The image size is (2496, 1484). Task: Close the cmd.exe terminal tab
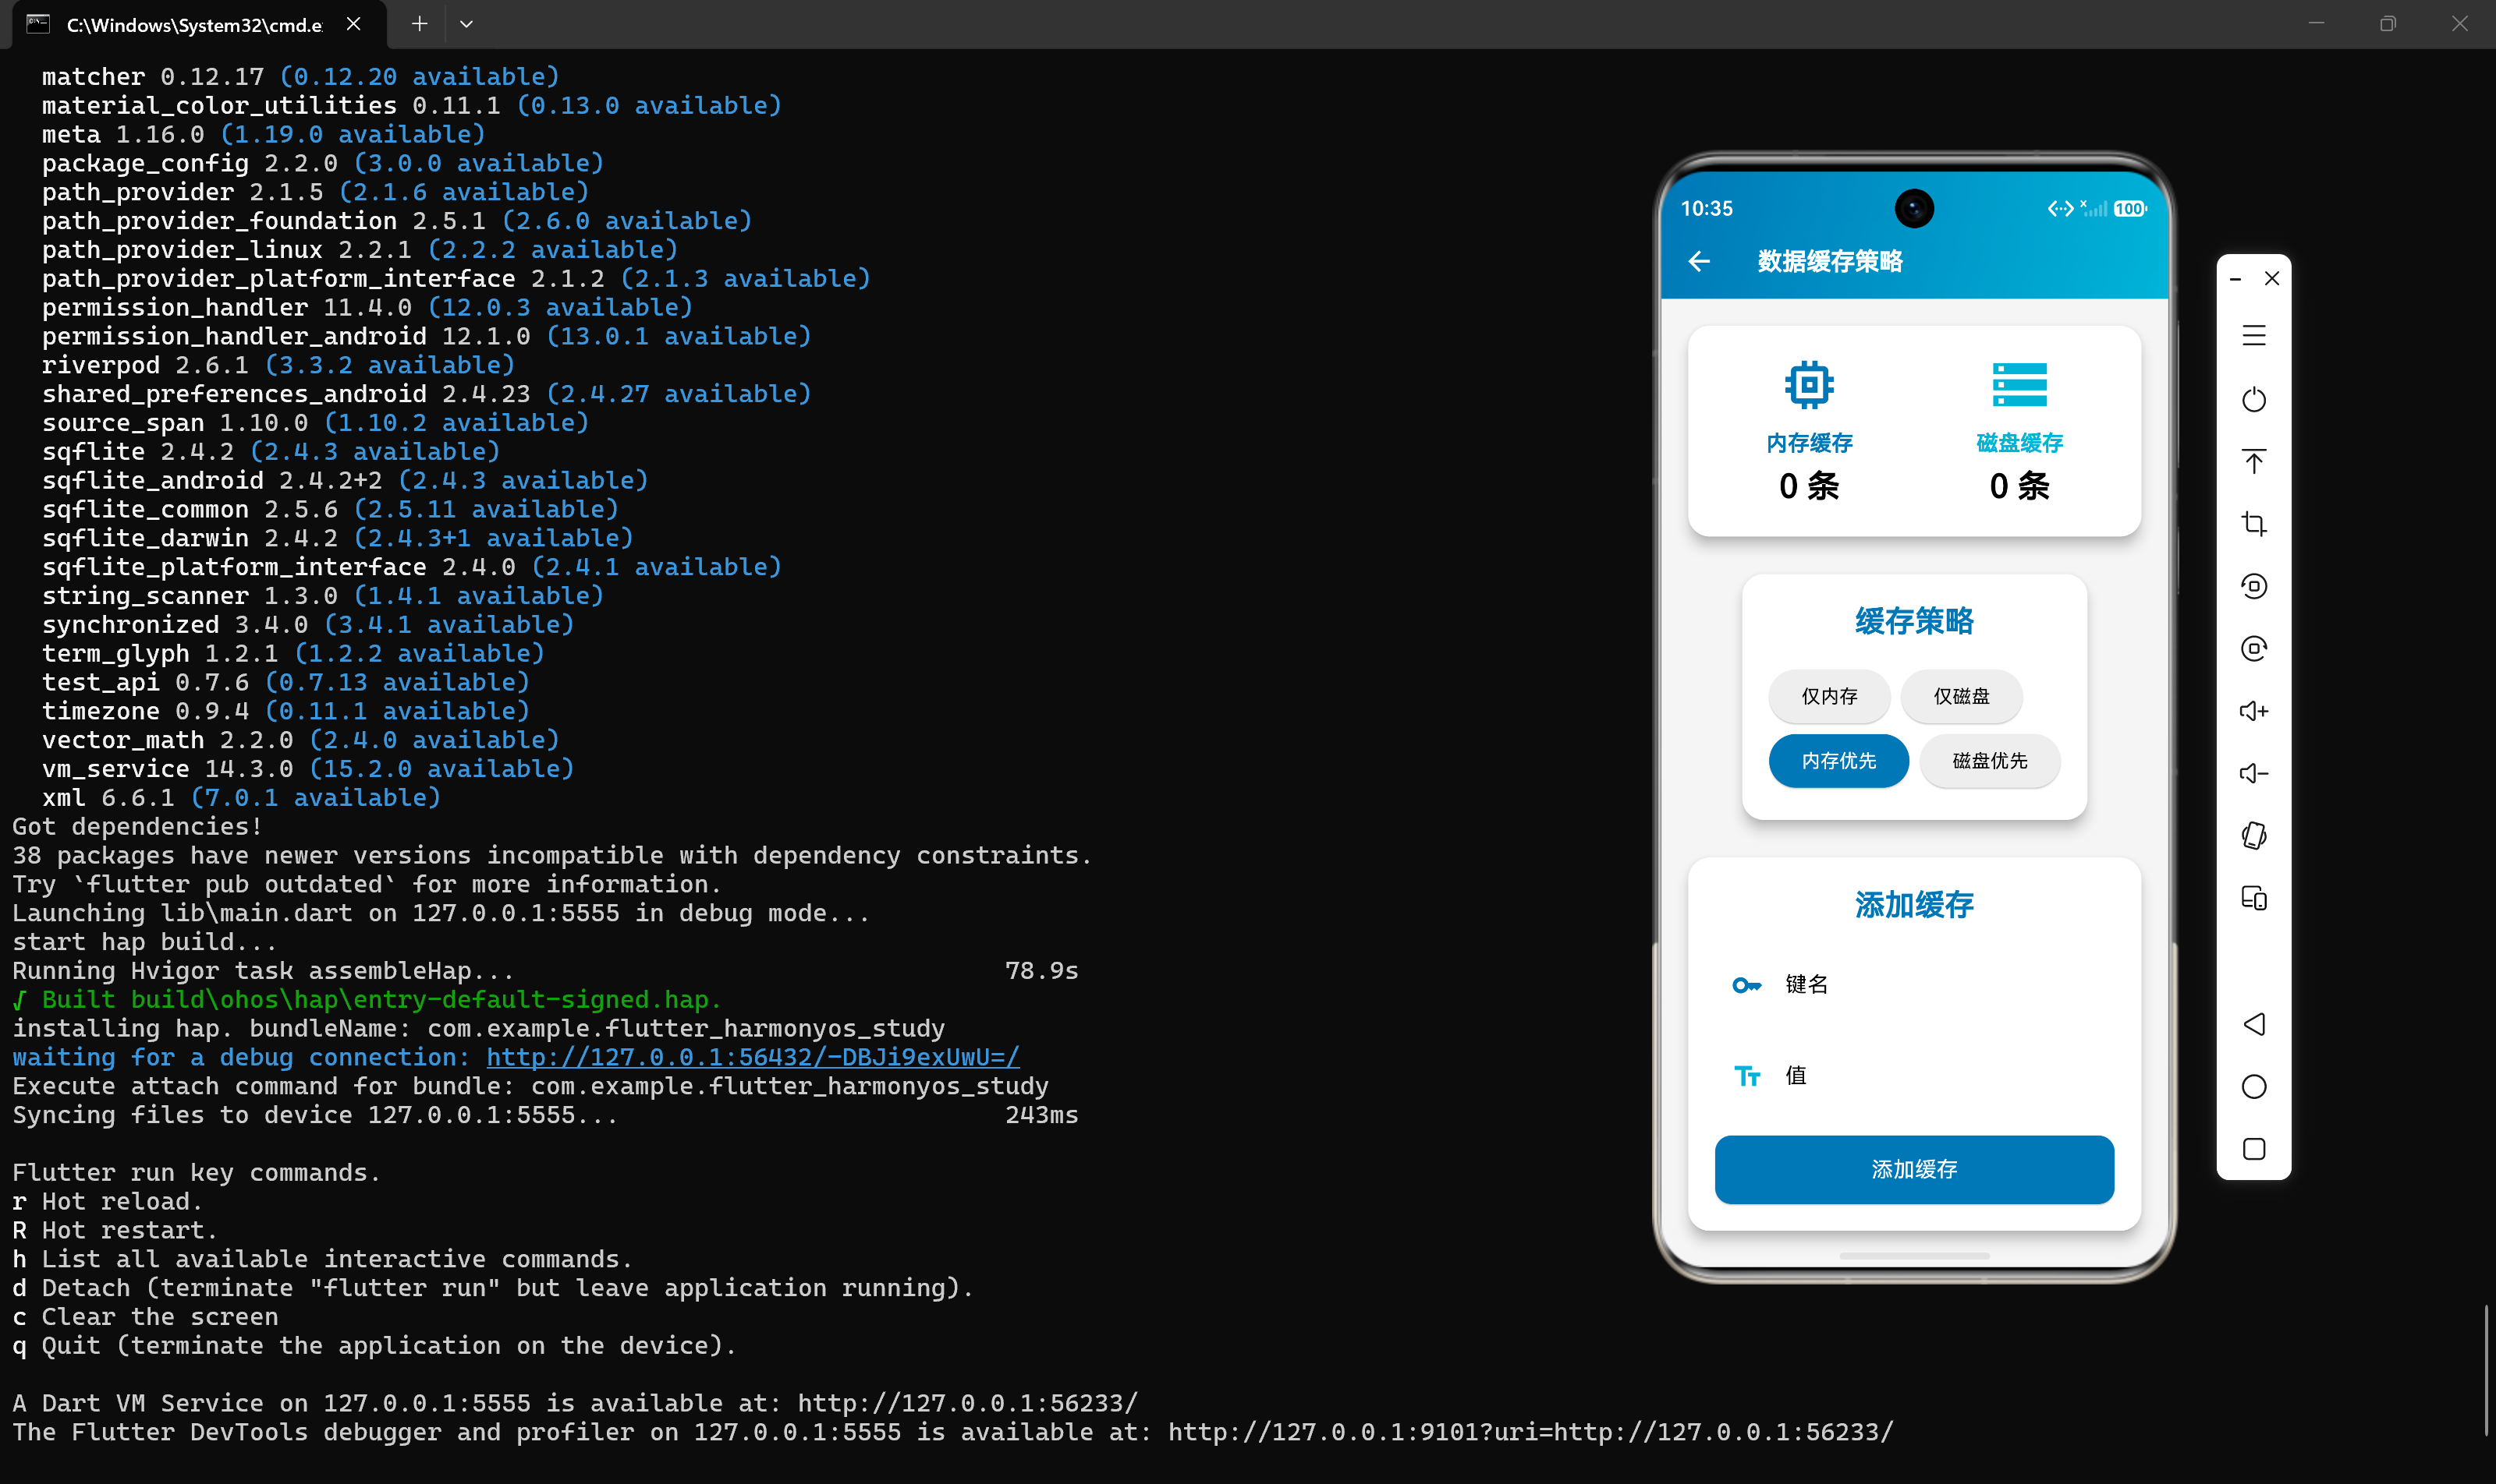point(353,24)
